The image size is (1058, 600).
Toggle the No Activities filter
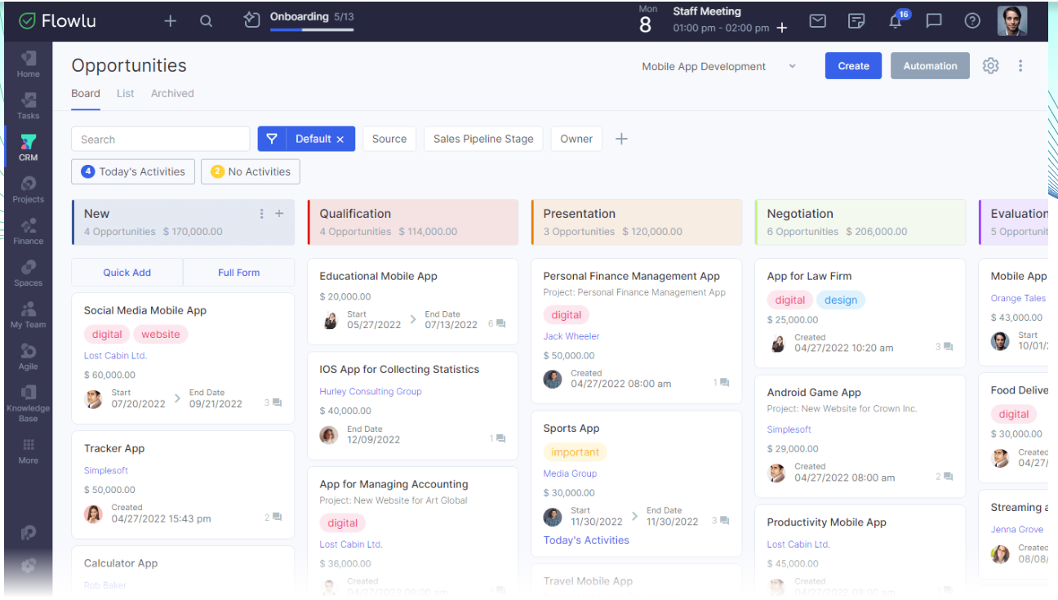[251, 171]
